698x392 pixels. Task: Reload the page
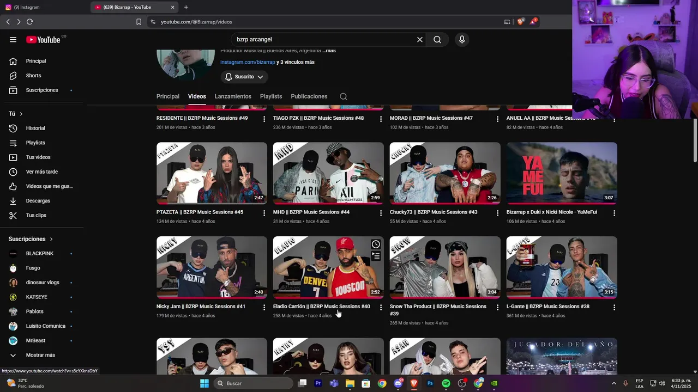point(29,22)
